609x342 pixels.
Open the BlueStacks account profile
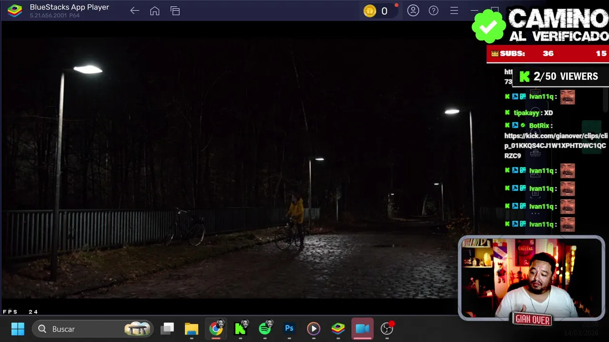click(x=413, y=10)
